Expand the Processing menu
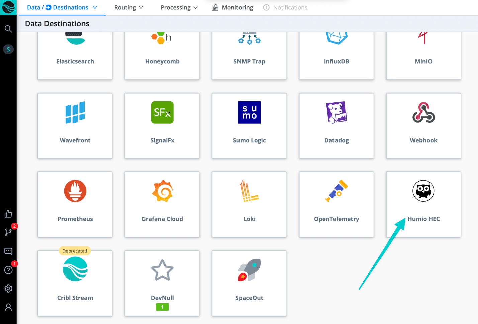Viewport: 478px width, 324px height. (179, 7)
